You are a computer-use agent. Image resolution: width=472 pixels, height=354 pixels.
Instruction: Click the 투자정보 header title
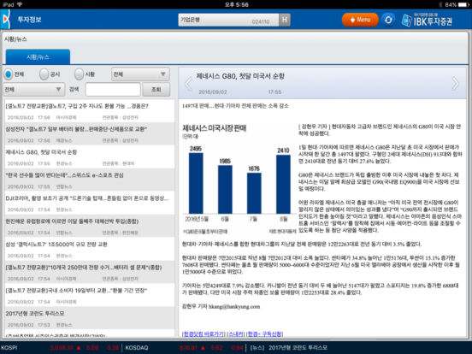[29, 20]
